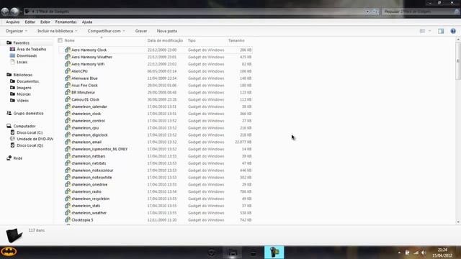Click the Batman start button on taskbar

coord(9,252)
